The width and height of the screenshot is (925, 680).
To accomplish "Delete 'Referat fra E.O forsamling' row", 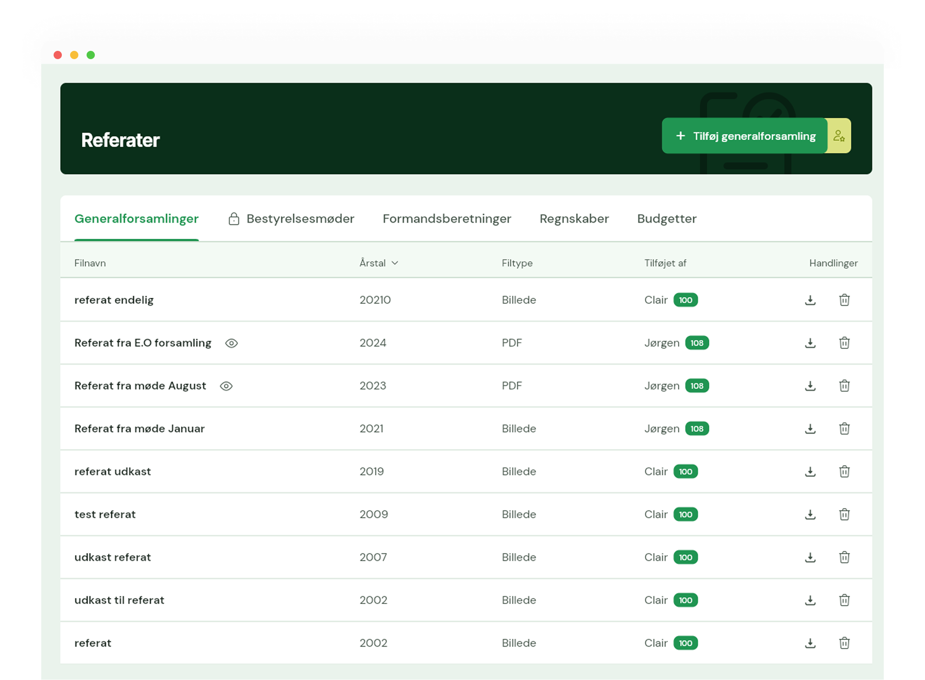I will pos(844,343).
